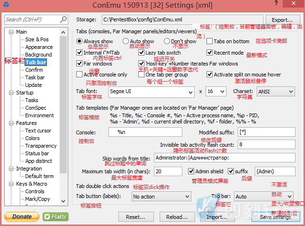Open the ComSpec settings page
Image resolution: width=305 pixels, height=226 pixels.
(x=36, y=108)
